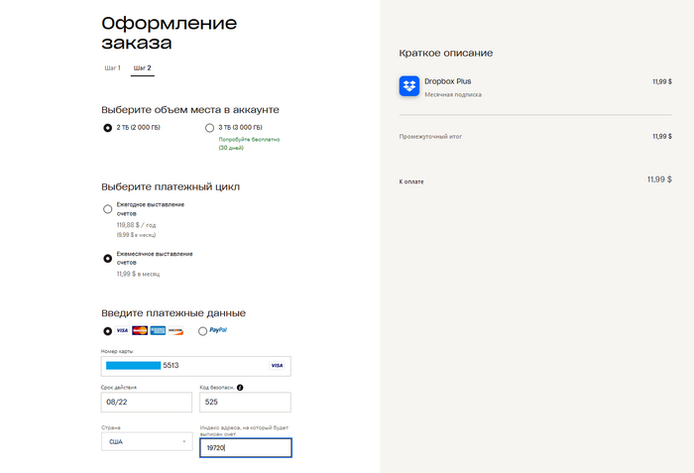Choose monthly billing (Ежемесячное выставление счетов)
Screen dimensions: 694x473
(x=107, y=258)
